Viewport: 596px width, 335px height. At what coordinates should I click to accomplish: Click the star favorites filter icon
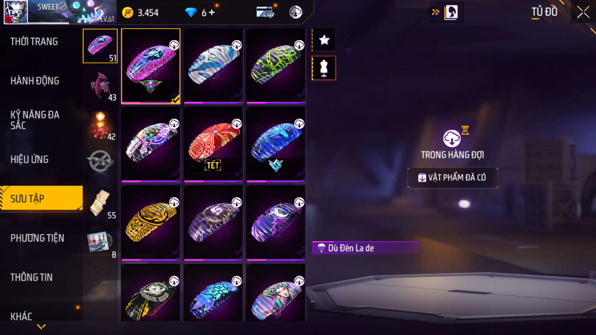click(x=324, y=40)
